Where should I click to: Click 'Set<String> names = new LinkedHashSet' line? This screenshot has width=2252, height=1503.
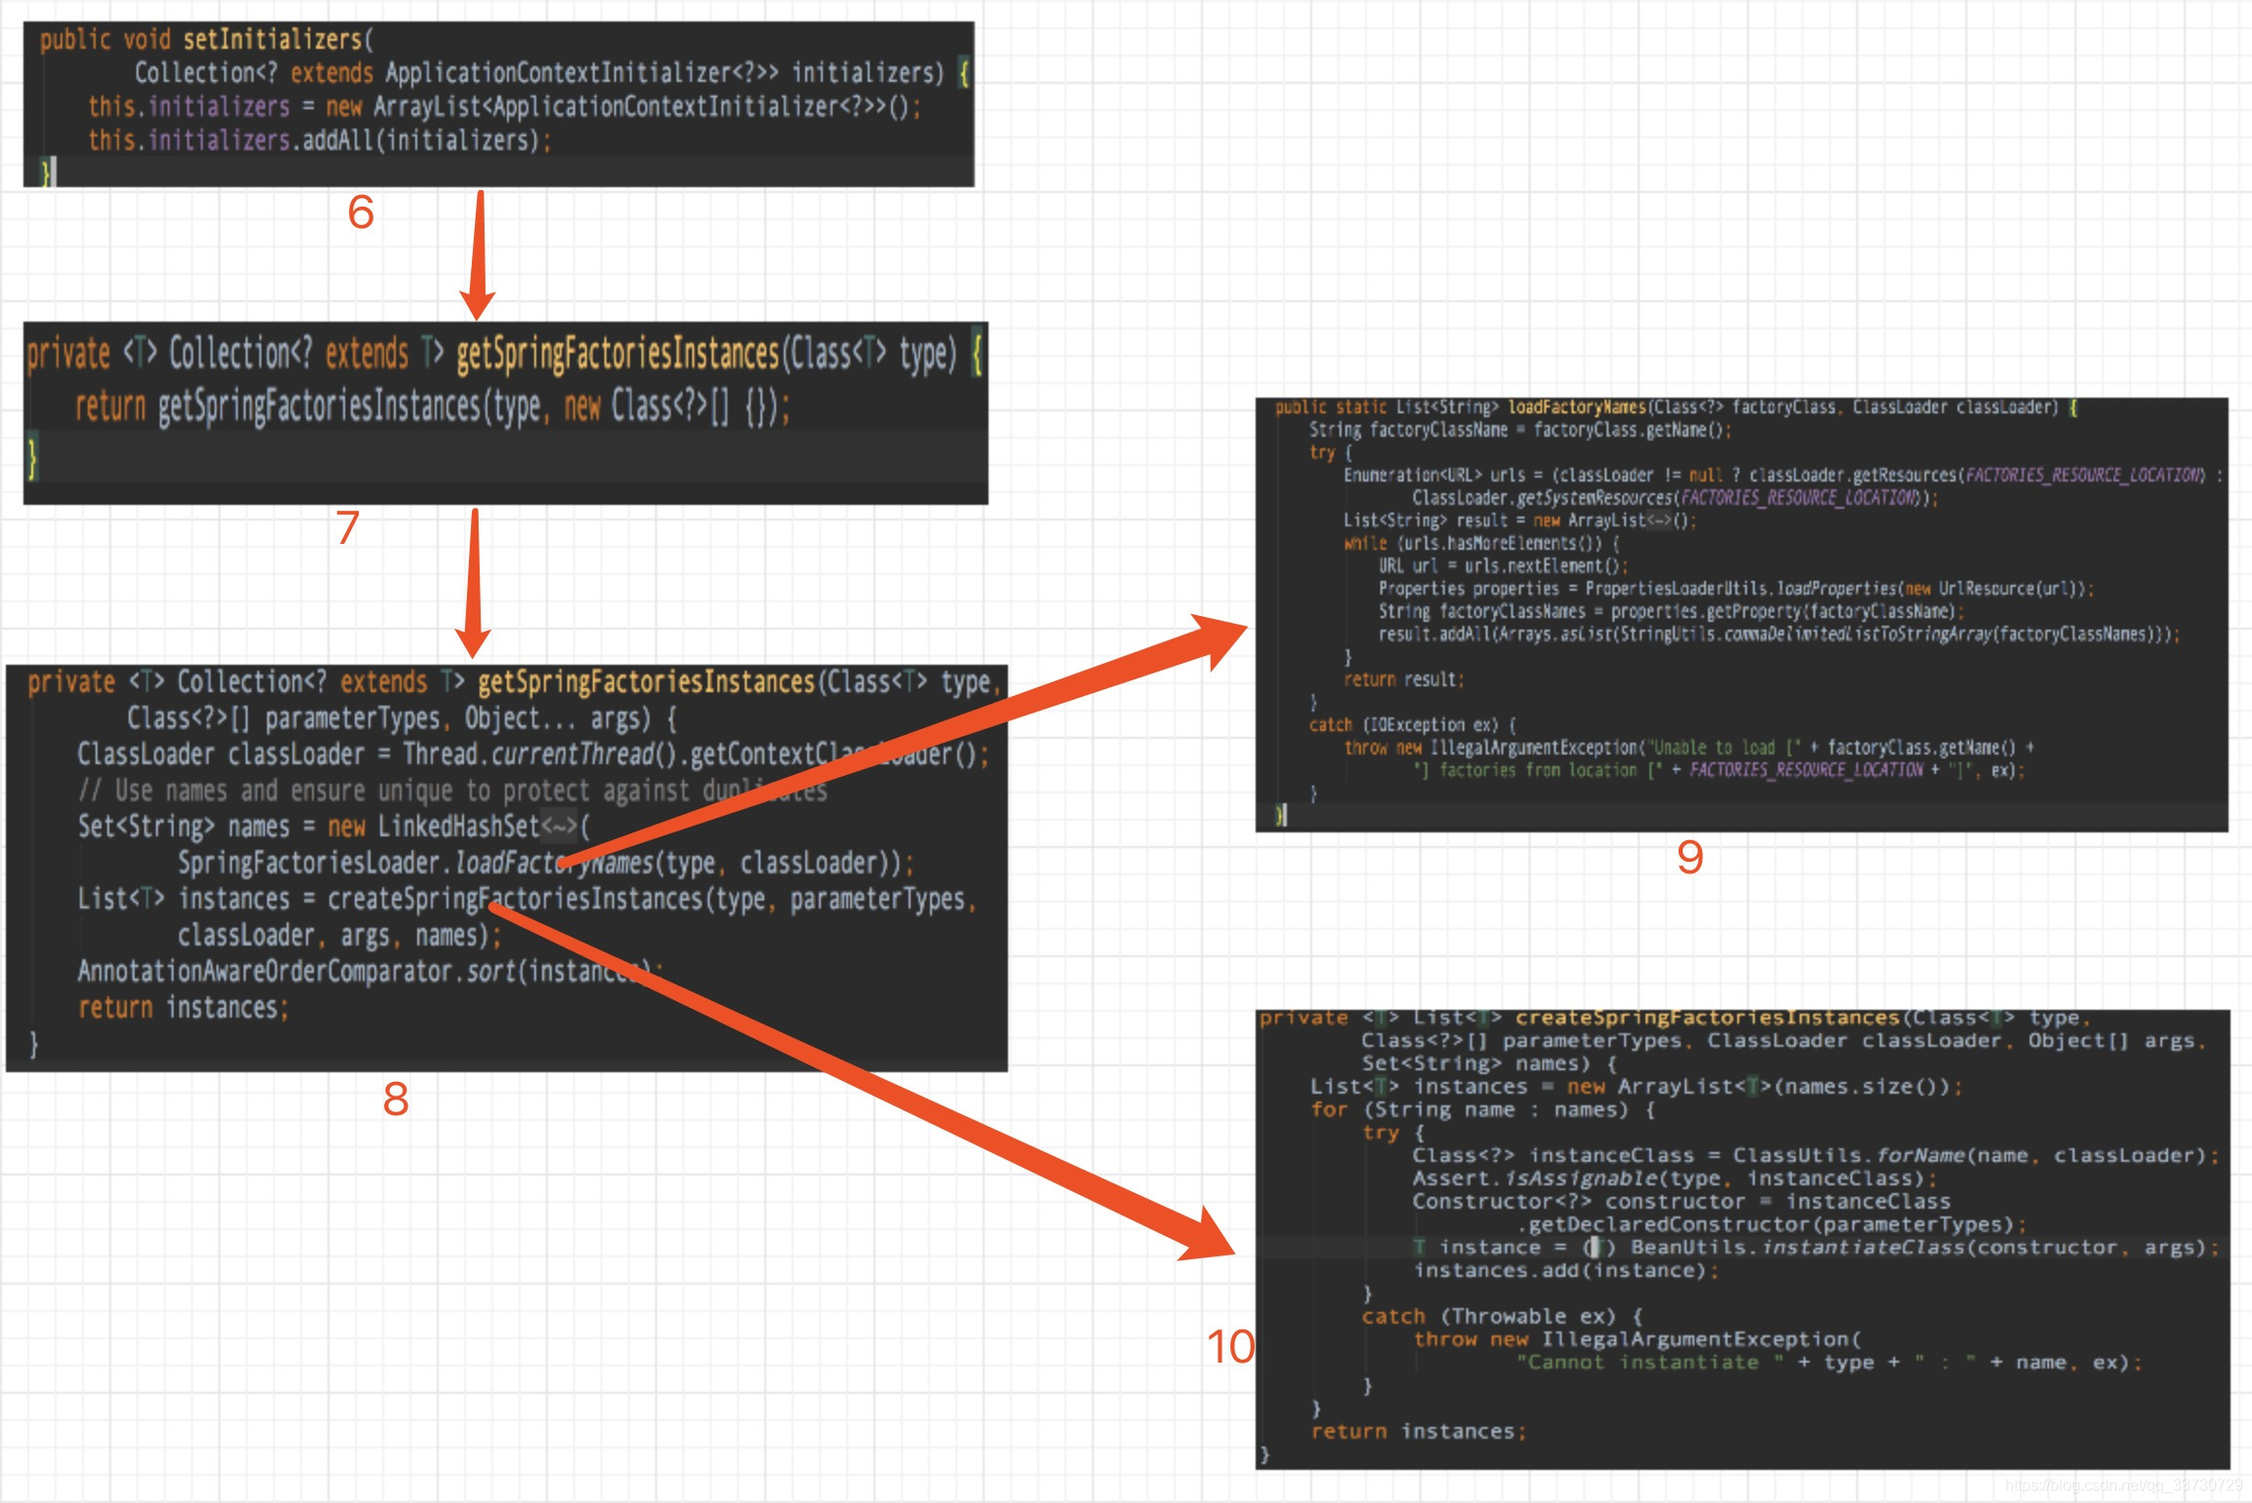click(x=334, y=827)
